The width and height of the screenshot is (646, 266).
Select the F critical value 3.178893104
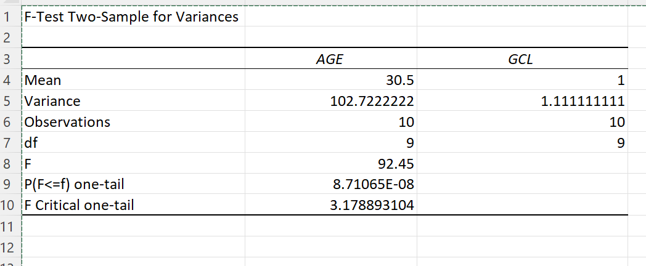tap(331, 204)
